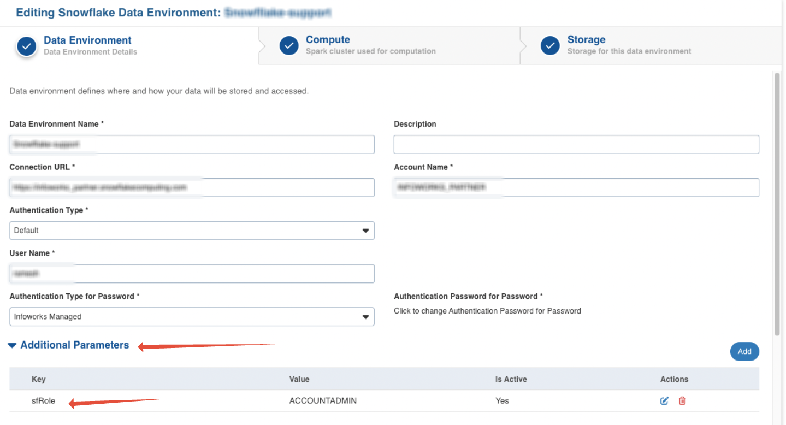Click the Data Environment step checkmark icon
Screen dimensions: 786x425
(x=26, y=46)
